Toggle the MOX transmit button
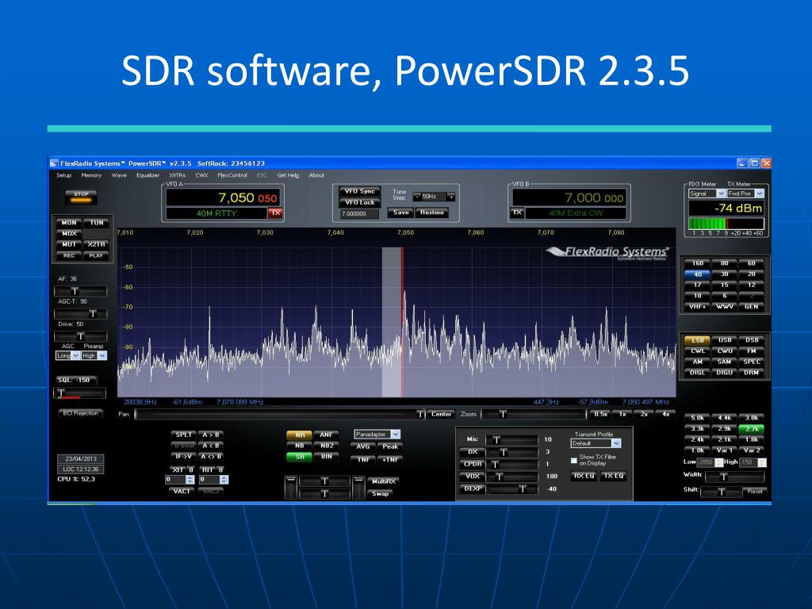This screenshot has height=609, width=812. point(70,234)
